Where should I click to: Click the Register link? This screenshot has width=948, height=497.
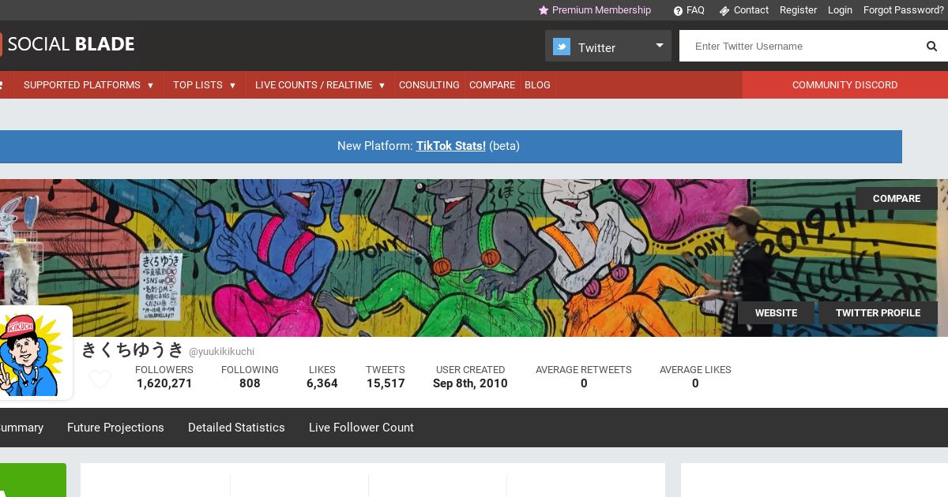798,10
